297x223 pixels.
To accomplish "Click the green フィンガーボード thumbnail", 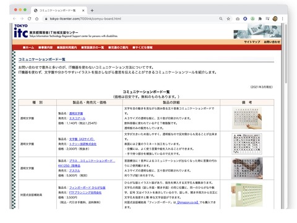I will tap(247, 195).
